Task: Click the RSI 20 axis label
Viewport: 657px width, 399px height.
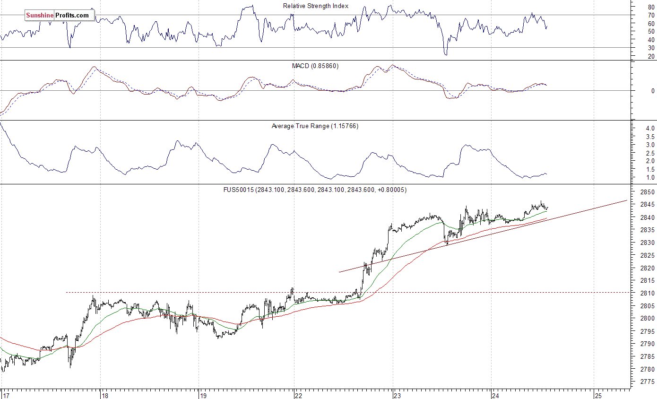Action: click(651, 56)
